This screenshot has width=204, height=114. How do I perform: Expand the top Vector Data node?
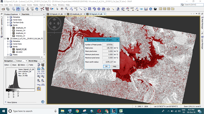[8, 20]
